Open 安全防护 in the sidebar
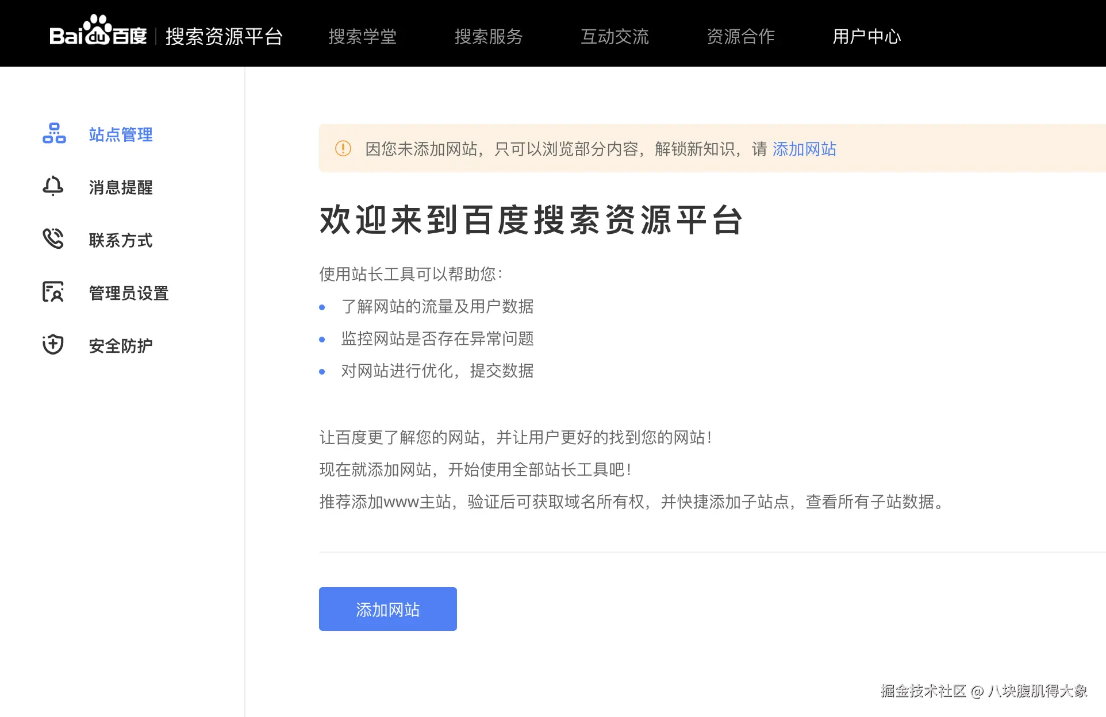 121,346
